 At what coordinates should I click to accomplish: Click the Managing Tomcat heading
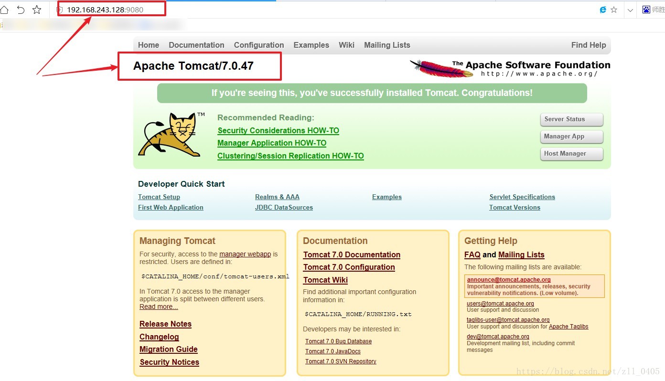pyautogui.click(x=177, y=241)
